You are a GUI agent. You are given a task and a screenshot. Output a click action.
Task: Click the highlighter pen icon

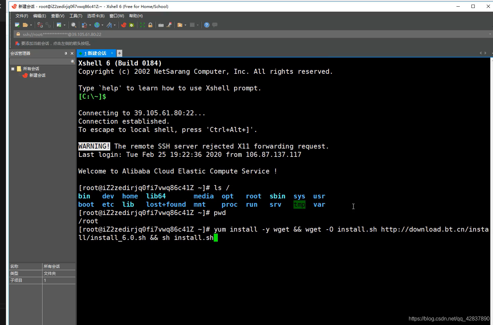pos(169,25)
